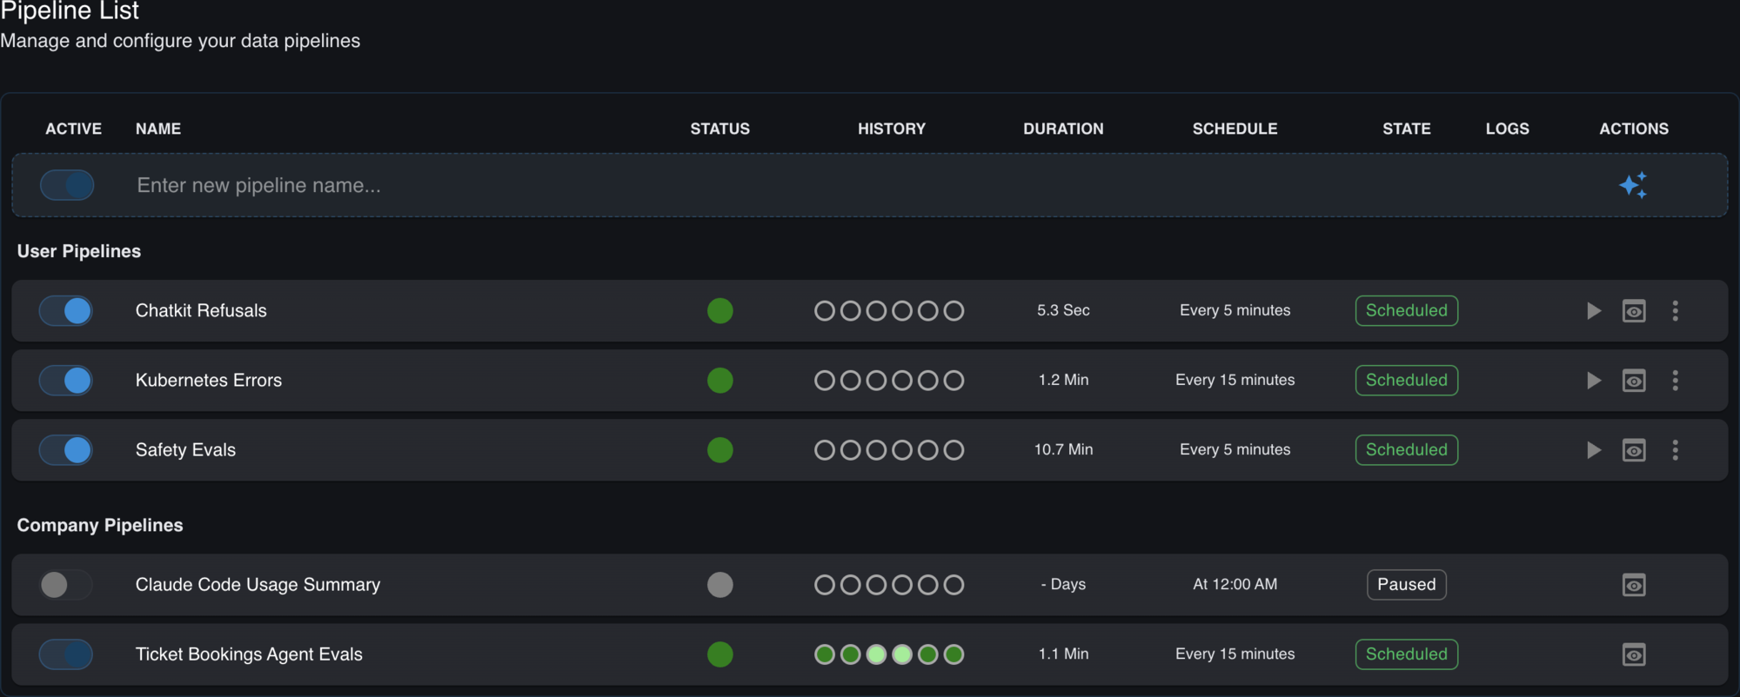Click first history run of Ticket Bookings Agent Evals
Screen dimensions: 1740x697
pyautogui.click(x=825, y=654)
